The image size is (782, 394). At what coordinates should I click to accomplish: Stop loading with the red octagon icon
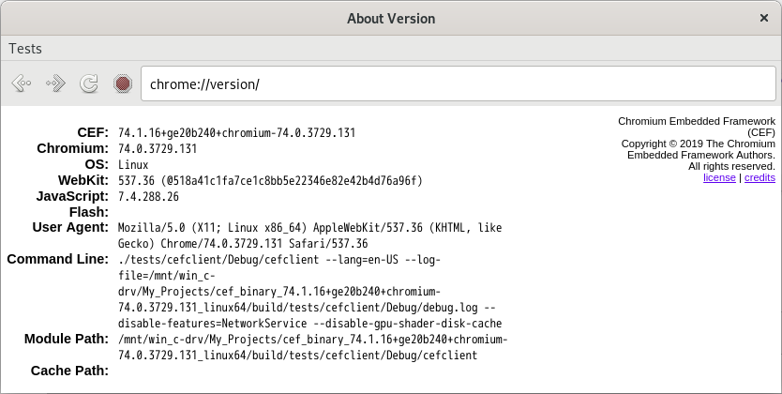[123, 83]
